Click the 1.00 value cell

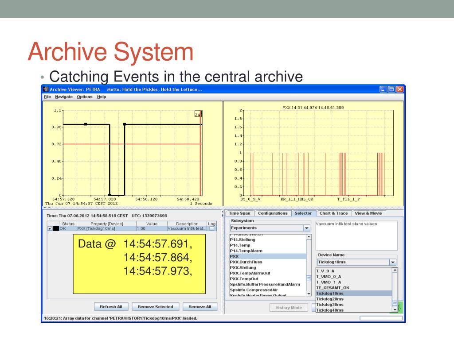tap(152, 228)
